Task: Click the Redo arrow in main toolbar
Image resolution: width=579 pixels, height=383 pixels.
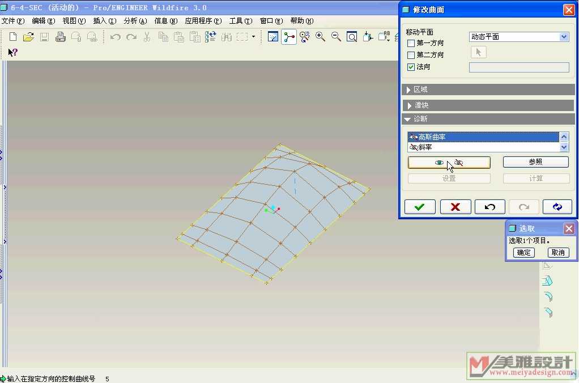Action: coord(131,37)
